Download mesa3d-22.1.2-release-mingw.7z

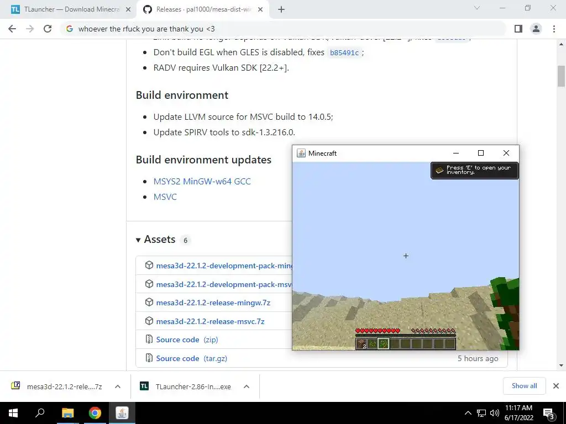pyautogui.click(x=213, y=303)
